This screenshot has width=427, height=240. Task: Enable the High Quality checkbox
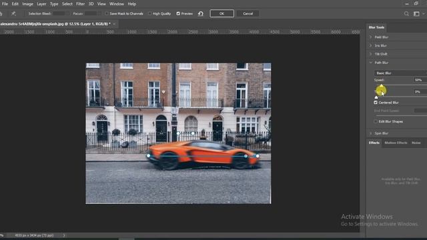tap(149, 13)
